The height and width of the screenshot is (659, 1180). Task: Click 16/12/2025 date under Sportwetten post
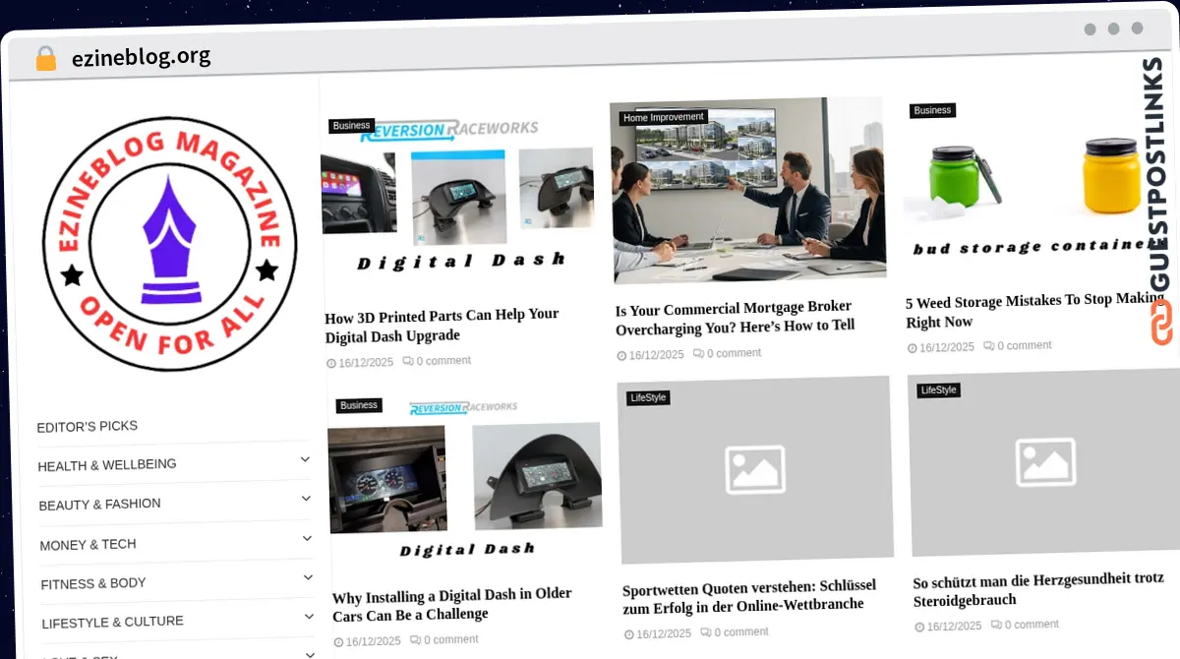pos(664,633)
